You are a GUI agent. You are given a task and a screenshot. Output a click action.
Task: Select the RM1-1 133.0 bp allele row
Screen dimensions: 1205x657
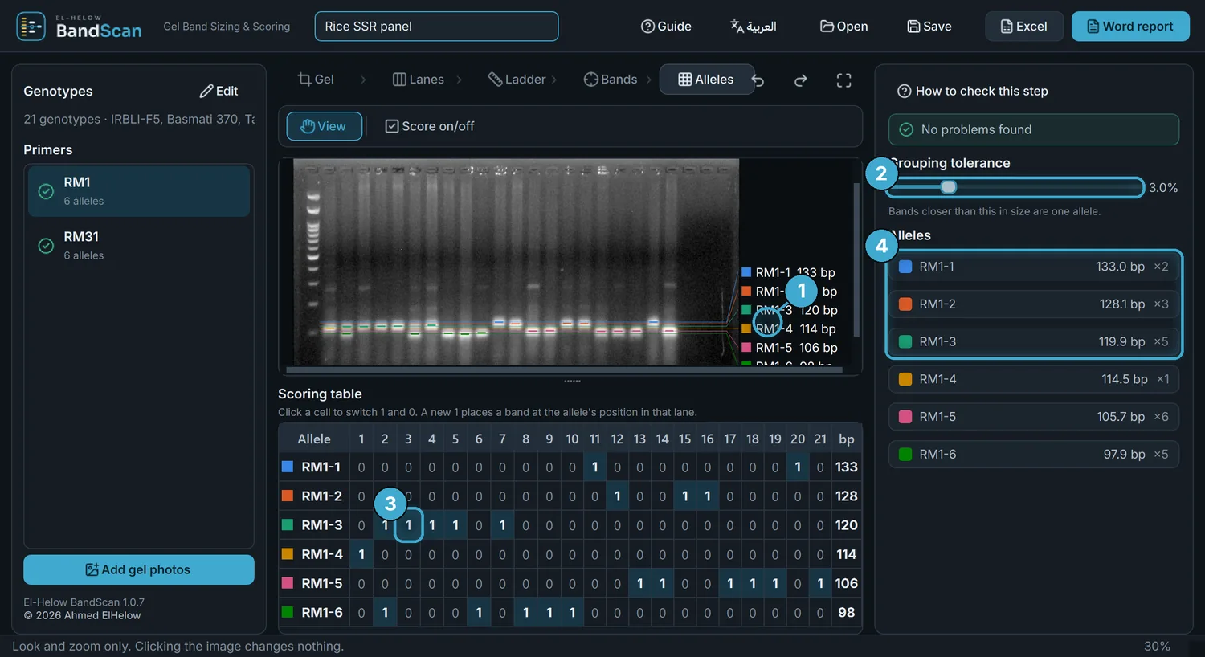(1034, 267)
